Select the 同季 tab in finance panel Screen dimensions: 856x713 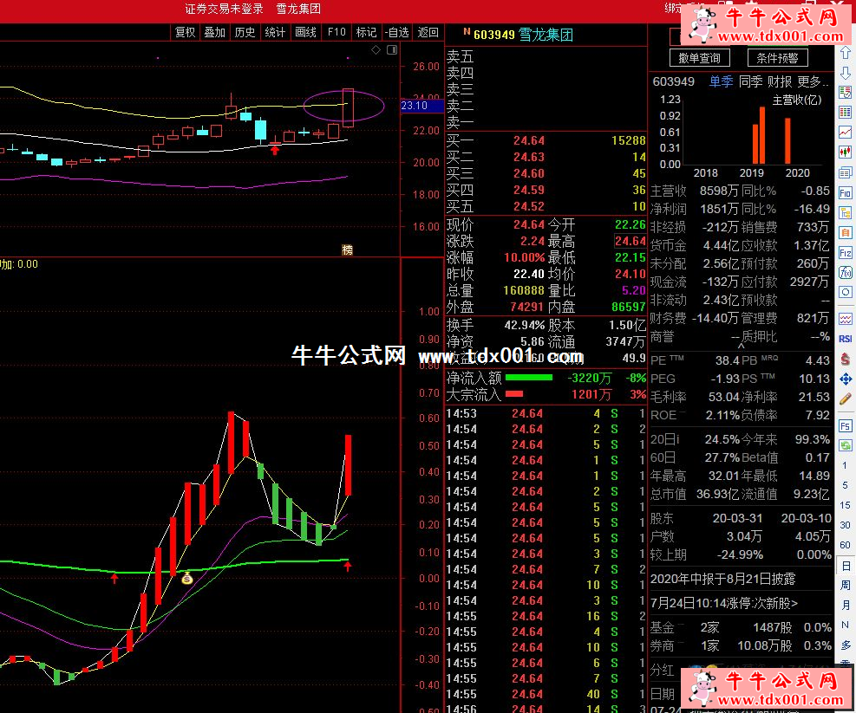751,81
